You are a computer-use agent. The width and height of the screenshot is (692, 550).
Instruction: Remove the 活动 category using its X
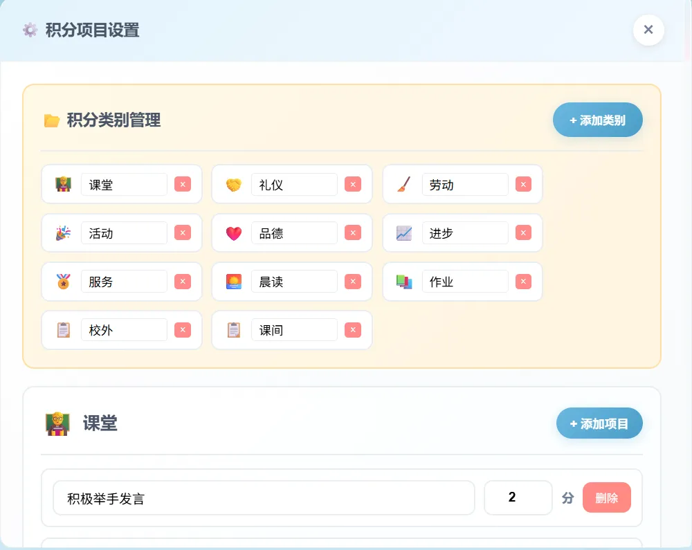click(x=182, y=233)
